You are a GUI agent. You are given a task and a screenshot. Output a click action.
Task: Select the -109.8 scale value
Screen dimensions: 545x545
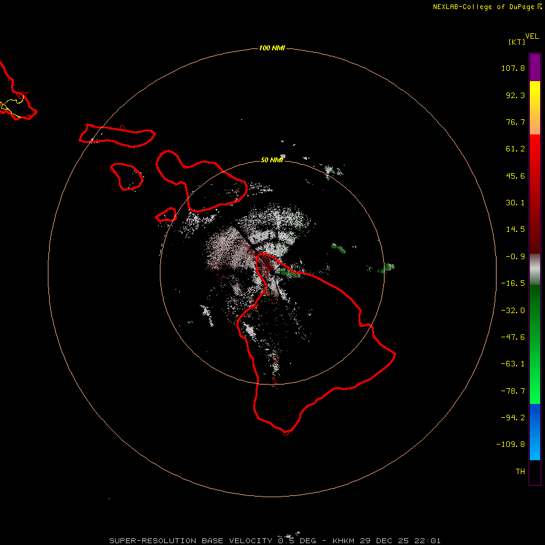coord(510,444)
